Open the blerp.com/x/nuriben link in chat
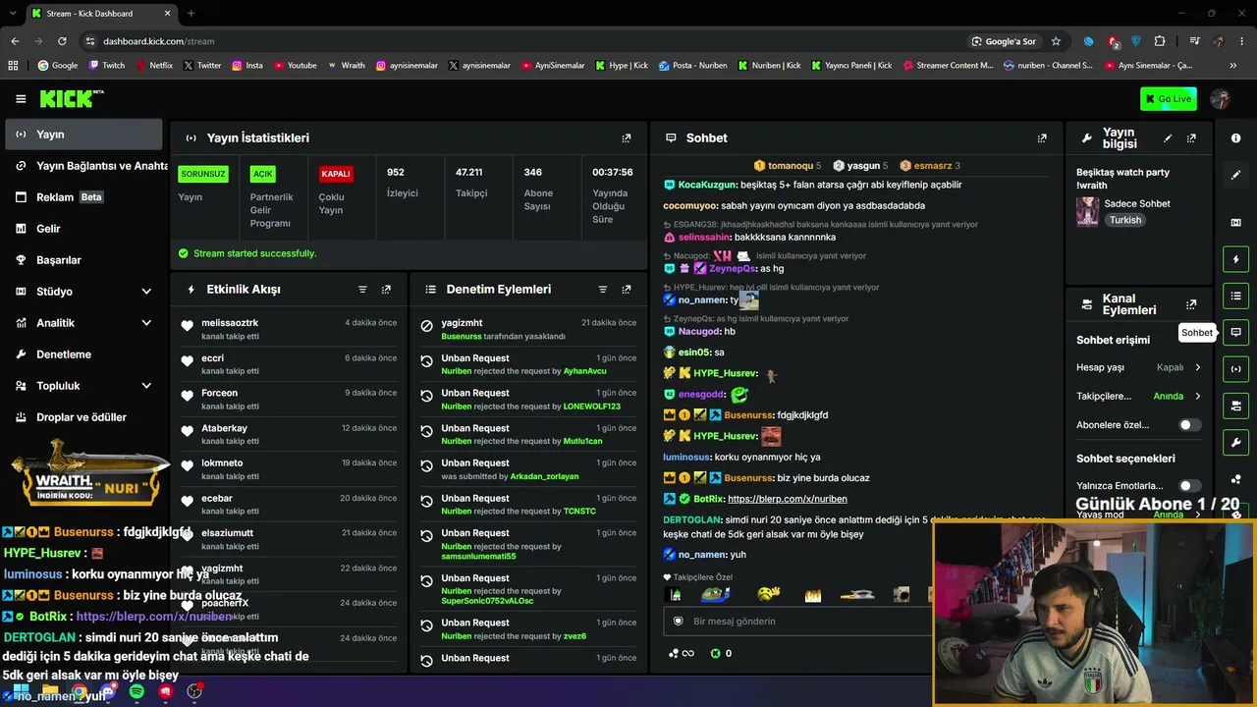The height and width of the screenshot is (707, 1257). click(x=787, y=499)
